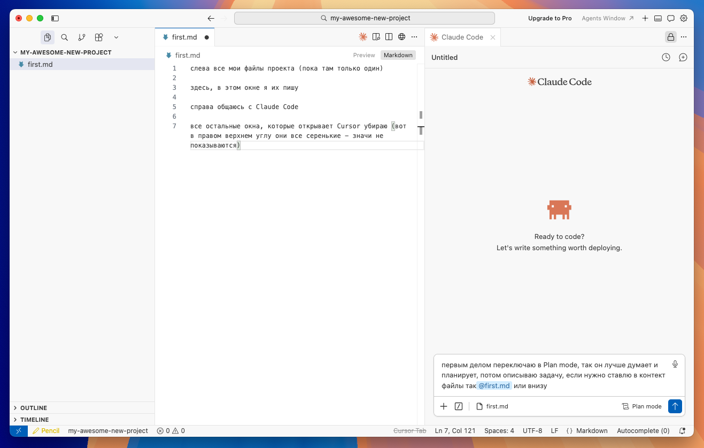Switch to Preview mode
Viewport: 704px width, 448px height.
click(x=364, y=55)
